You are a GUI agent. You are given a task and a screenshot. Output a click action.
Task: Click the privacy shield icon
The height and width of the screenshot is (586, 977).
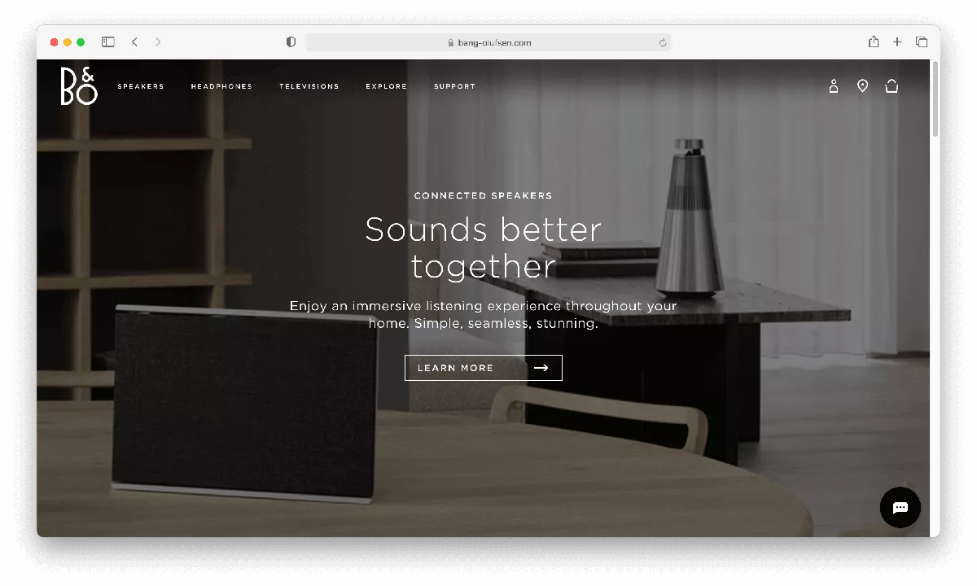(x=291, y=42)
